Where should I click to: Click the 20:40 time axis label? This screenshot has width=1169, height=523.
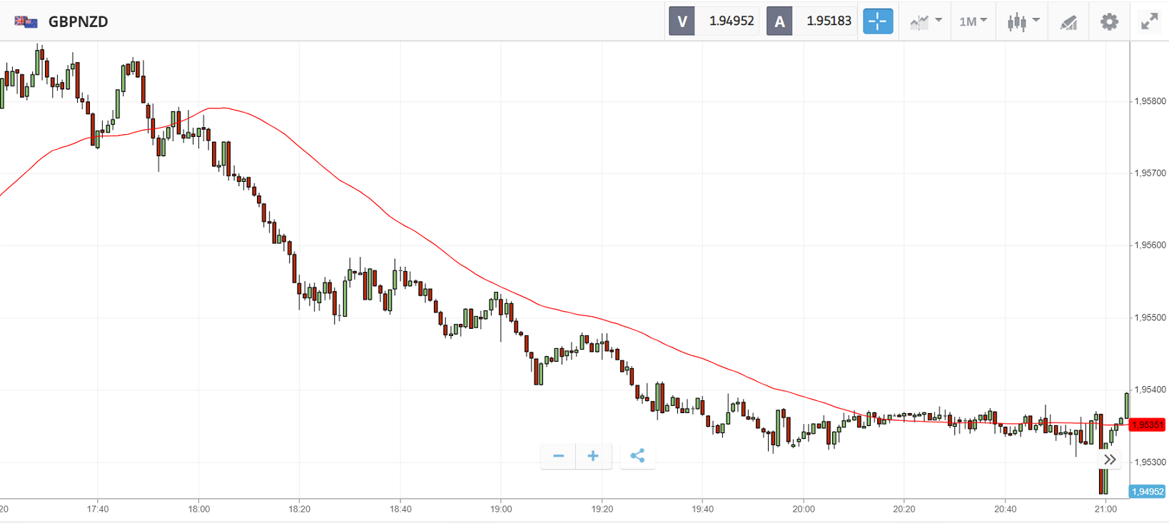pyautogui.click(x=1005, y=509)
